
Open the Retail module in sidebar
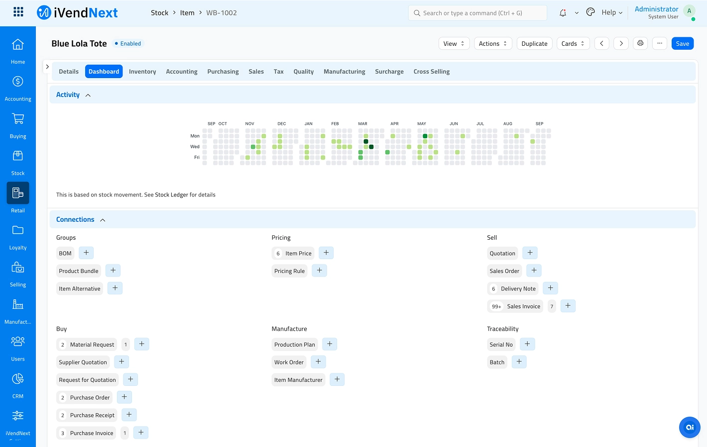18,193
